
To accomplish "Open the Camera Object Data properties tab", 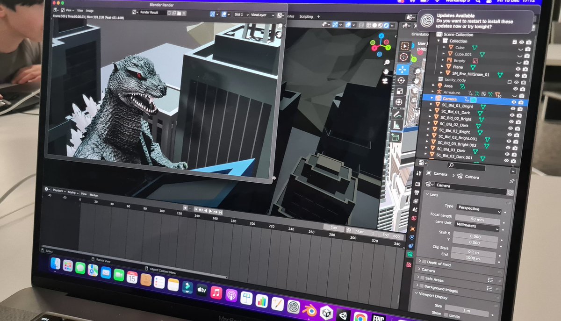I will click(x=410, y=255).
